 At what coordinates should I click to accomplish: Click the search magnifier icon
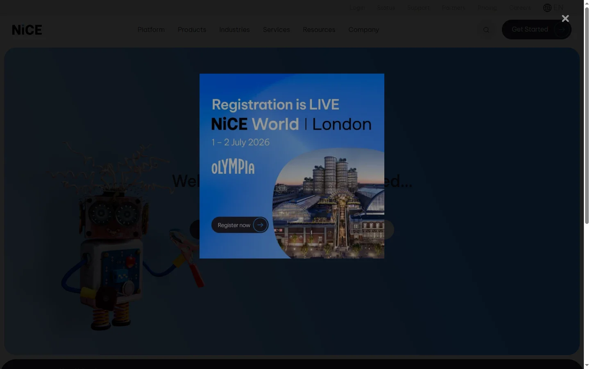(x=486, y=30)
